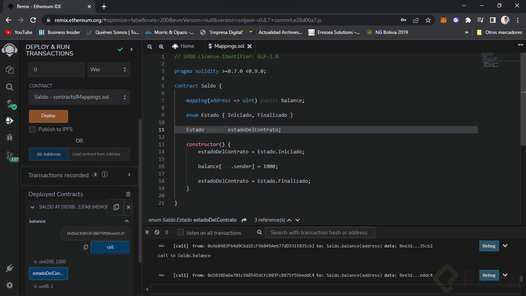Open the Search in files panel
This screenshot has height=296, width=526.
pyautogui.click(x=10, y=87)
